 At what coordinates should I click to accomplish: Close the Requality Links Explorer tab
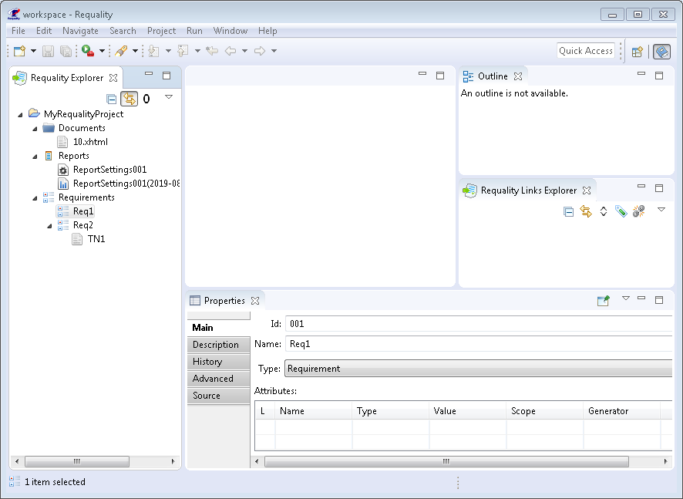pos(587,190)
